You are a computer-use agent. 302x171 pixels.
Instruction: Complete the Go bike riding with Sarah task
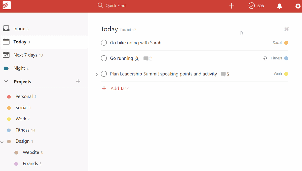coord(104,43)
